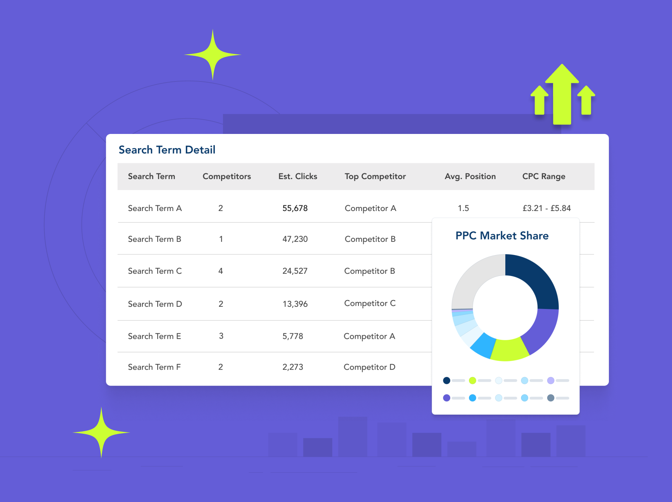Click the 5,778 estimated clicks value
Image resolution: width=672 pixels, height=502 pixels.
click(x=293, y=337)
